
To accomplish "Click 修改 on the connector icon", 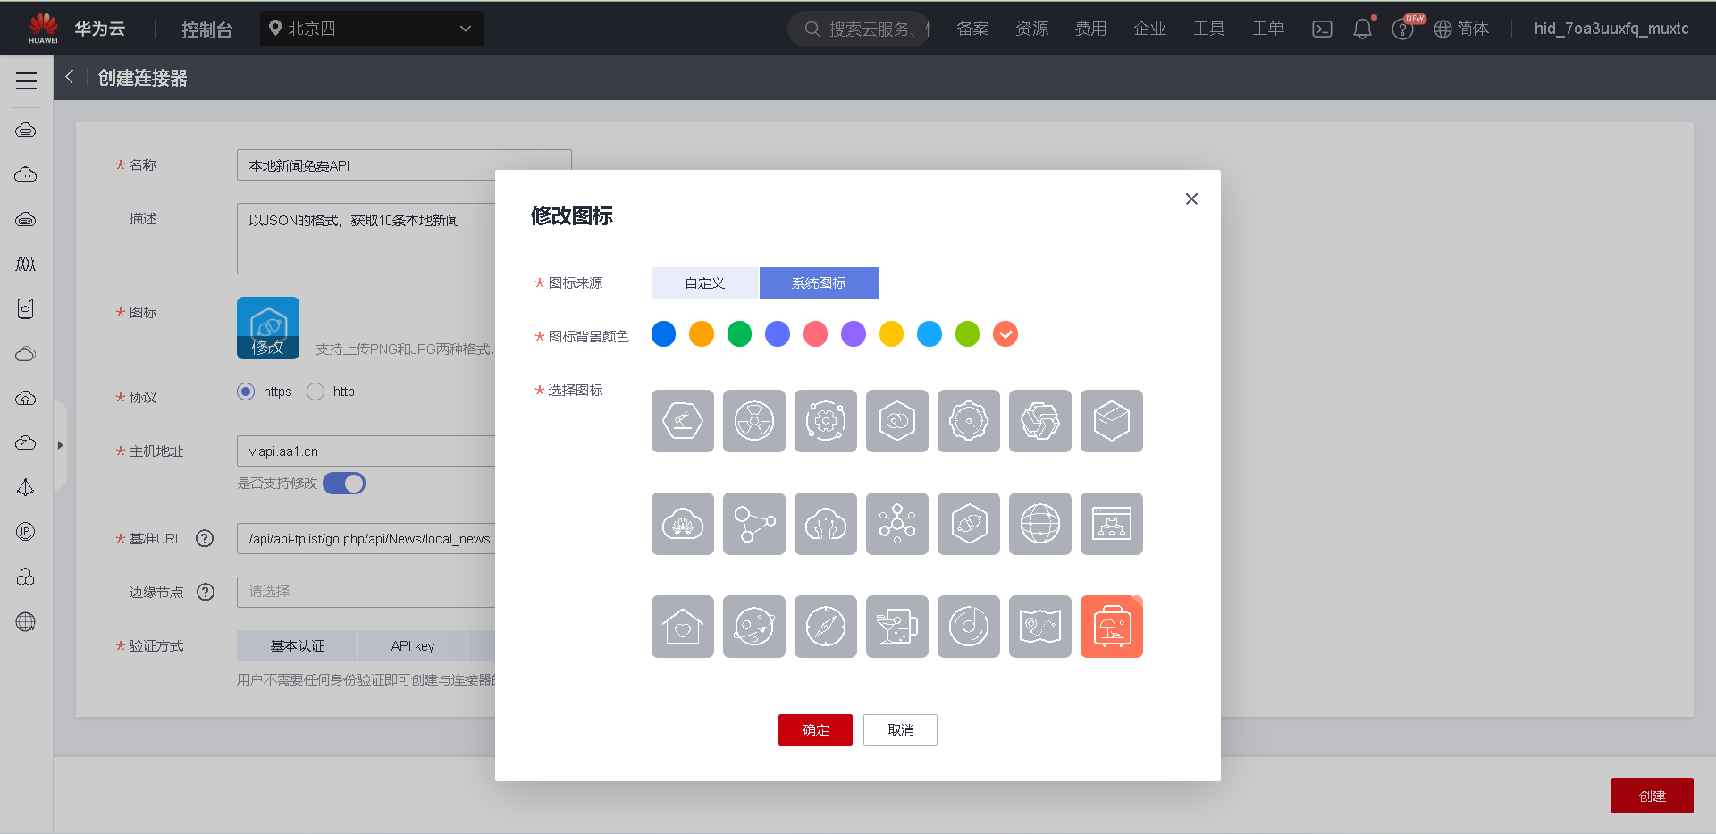I will pos(267,347).
